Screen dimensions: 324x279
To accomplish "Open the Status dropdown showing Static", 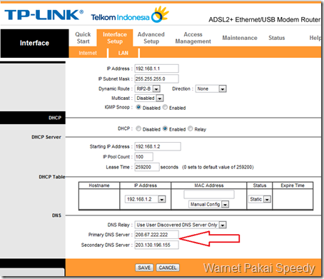I will click(260, 199).
